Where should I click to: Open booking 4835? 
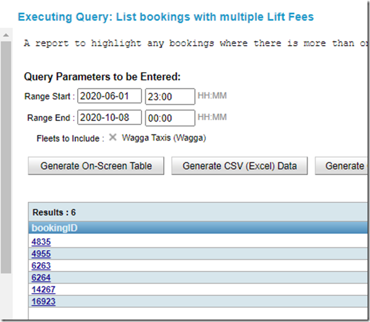click(41, 242)
